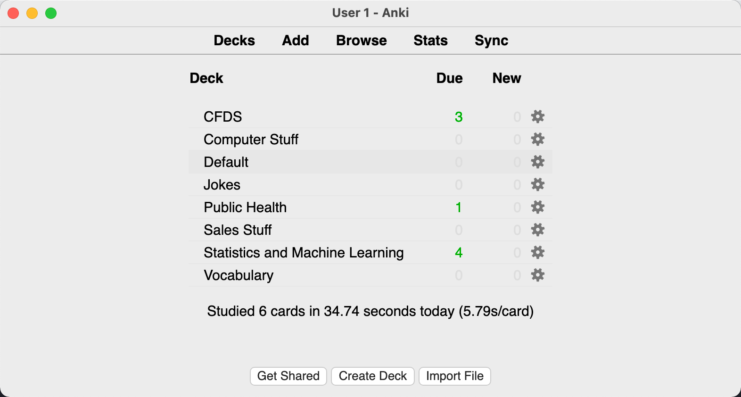Viewport: 741px width, 397px height.
Task: Click the Public Health gear icon
Action: [x=537, y=207]
